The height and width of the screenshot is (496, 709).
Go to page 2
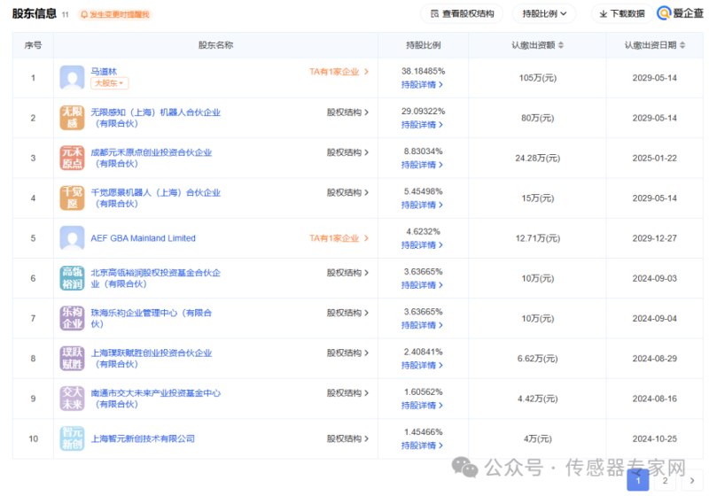pyautogui.click(x=665, y=480)
